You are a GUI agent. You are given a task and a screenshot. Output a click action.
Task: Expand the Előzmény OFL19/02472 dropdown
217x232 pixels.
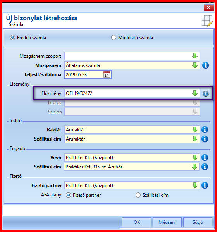coord(195,93)
